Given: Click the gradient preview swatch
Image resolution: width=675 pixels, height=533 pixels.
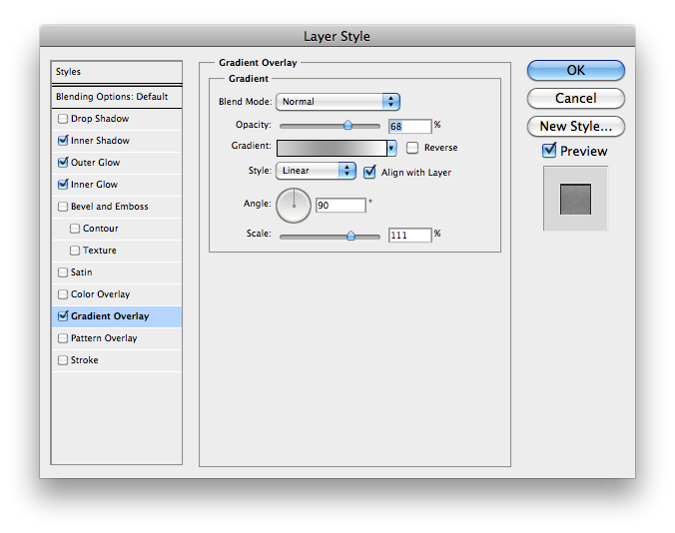Looking at the screenshot, I should [x=332, y=148].
